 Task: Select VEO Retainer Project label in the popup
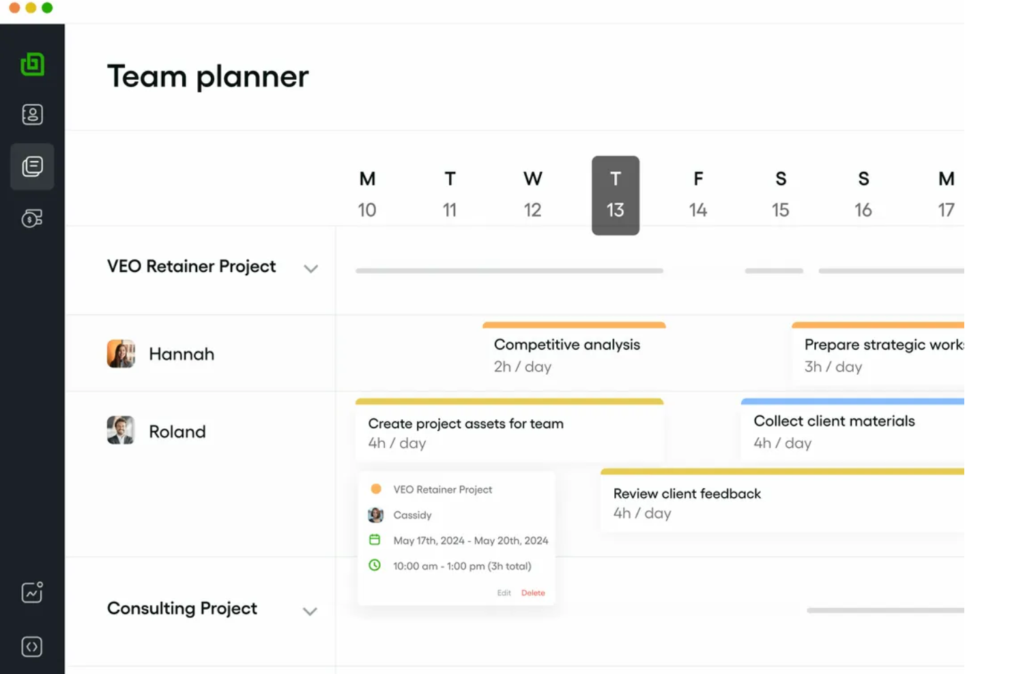442,489
